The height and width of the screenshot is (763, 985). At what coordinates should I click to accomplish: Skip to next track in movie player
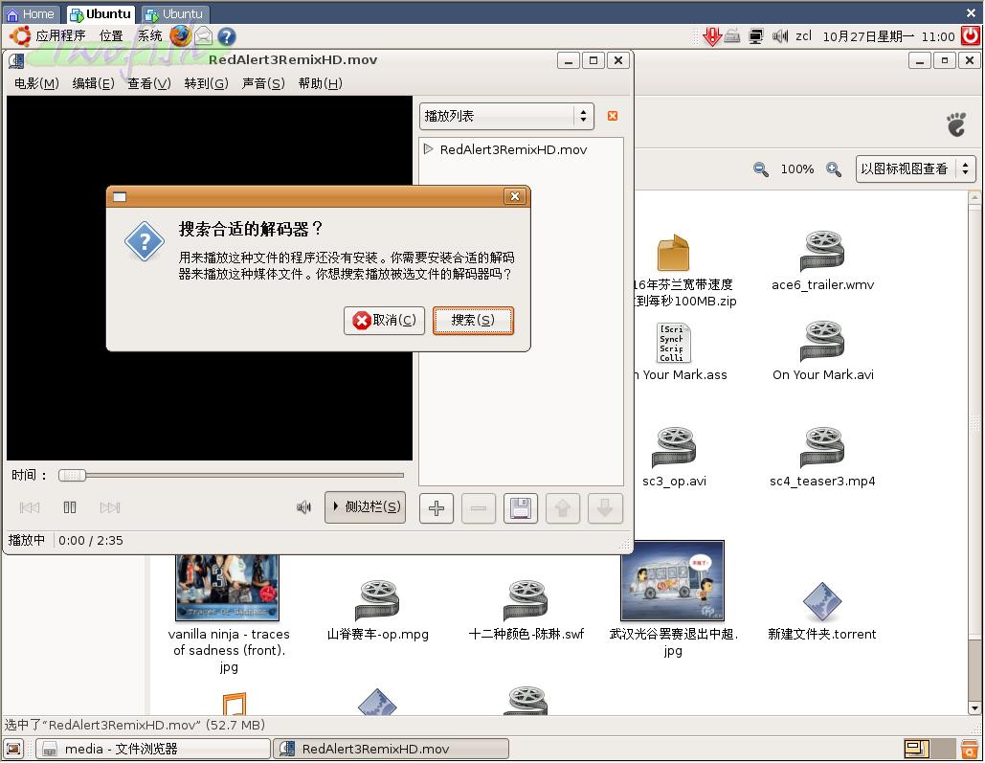click(x=110, y=507)
